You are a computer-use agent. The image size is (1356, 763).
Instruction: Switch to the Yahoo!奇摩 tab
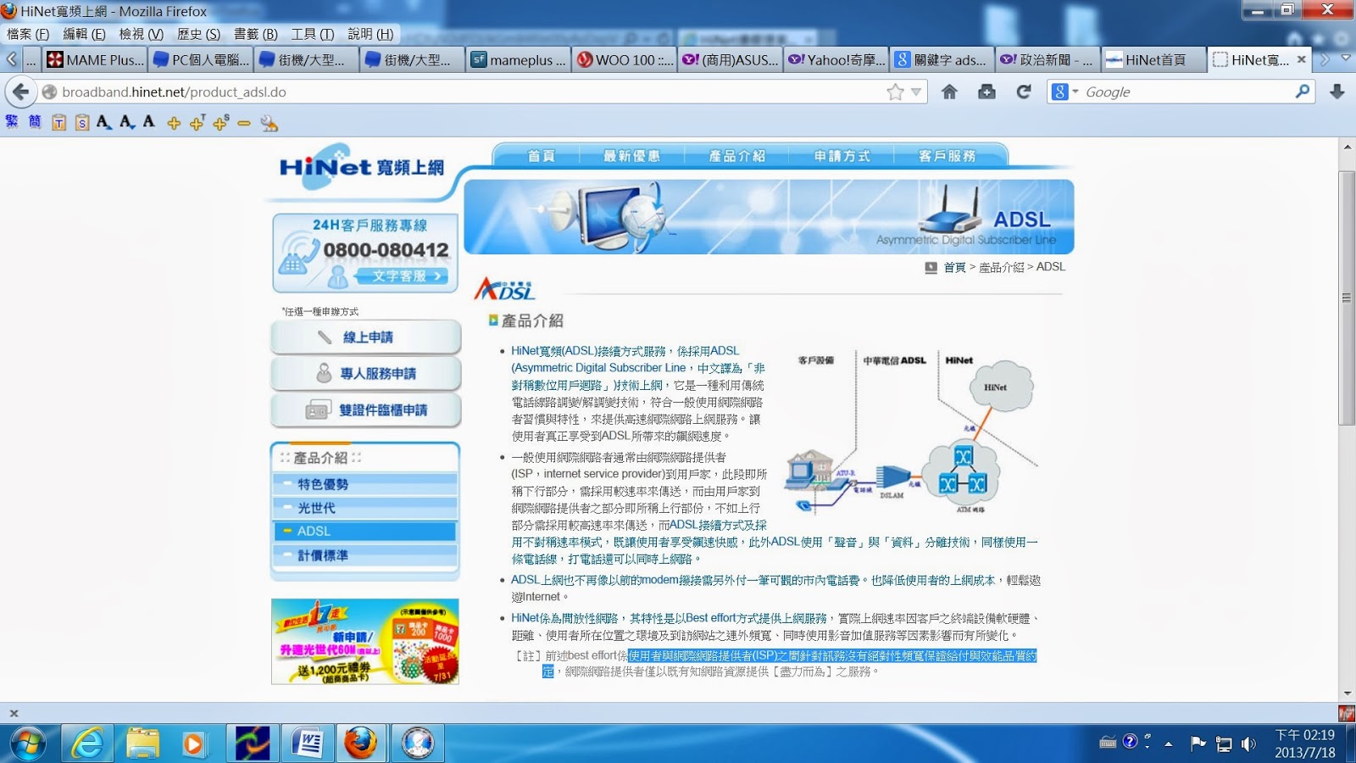836,59
